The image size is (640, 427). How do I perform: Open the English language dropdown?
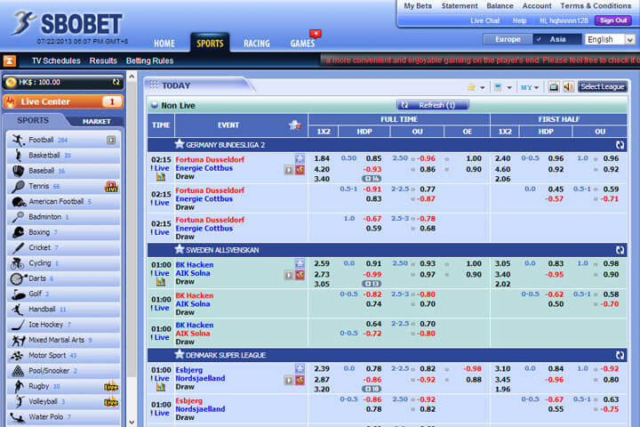click(x=609, y=39)
